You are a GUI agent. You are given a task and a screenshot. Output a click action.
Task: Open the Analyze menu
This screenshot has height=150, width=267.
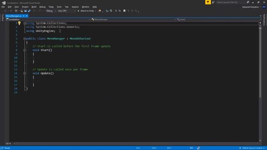(x=75, y=7)
